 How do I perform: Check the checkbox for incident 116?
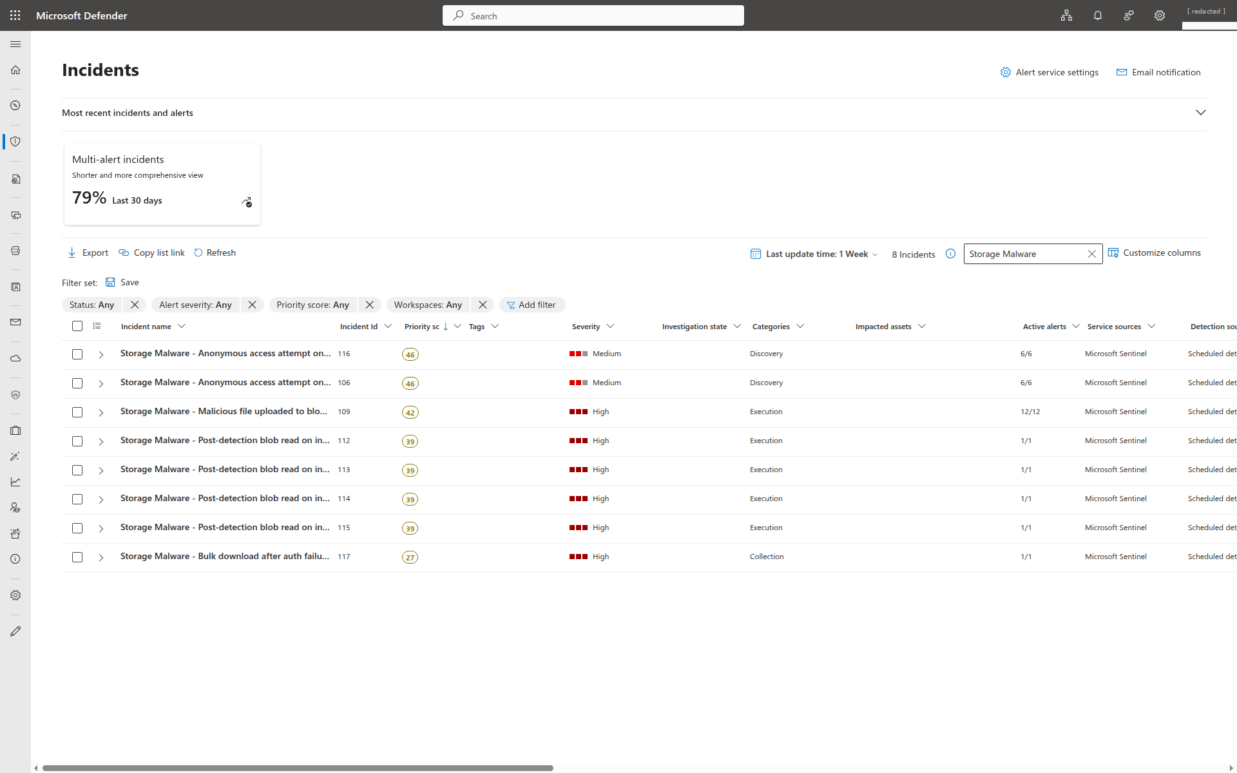pyautogui.click(x=77, y=354)
